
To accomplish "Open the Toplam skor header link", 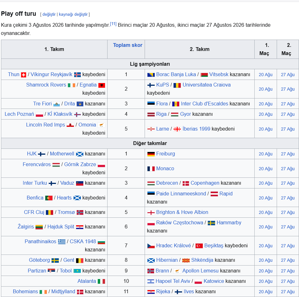I will click(128, 45).
